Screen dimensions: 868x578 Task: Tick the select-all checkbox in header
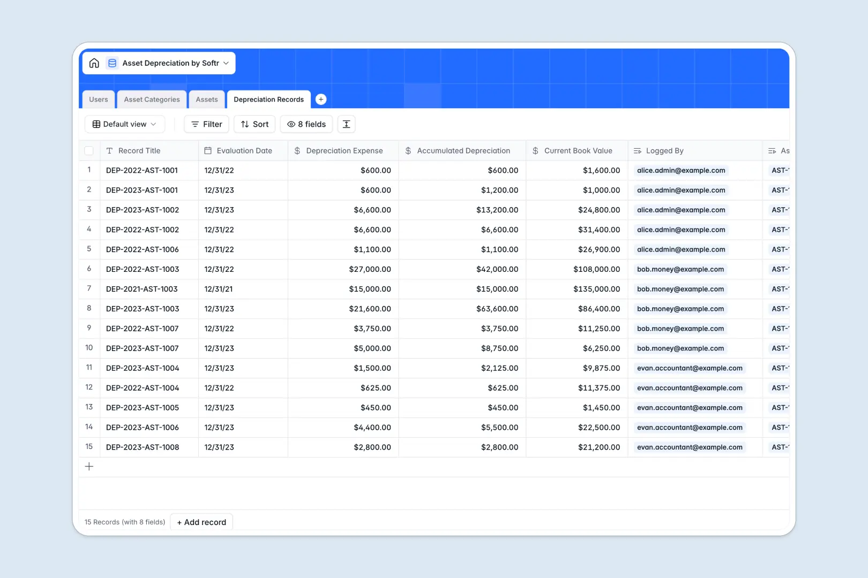pos(89,151)
